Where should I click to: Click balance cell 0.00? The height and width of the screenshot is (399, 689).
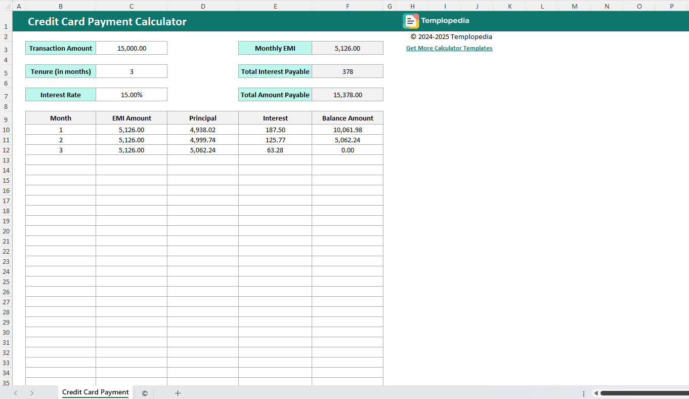click(348, 150)
